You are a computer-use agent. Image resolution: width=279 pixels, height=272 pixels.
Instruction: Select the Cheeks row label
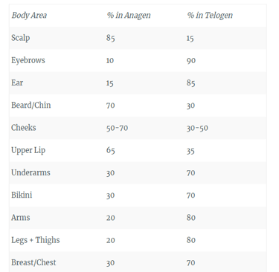tap(24, 128)
